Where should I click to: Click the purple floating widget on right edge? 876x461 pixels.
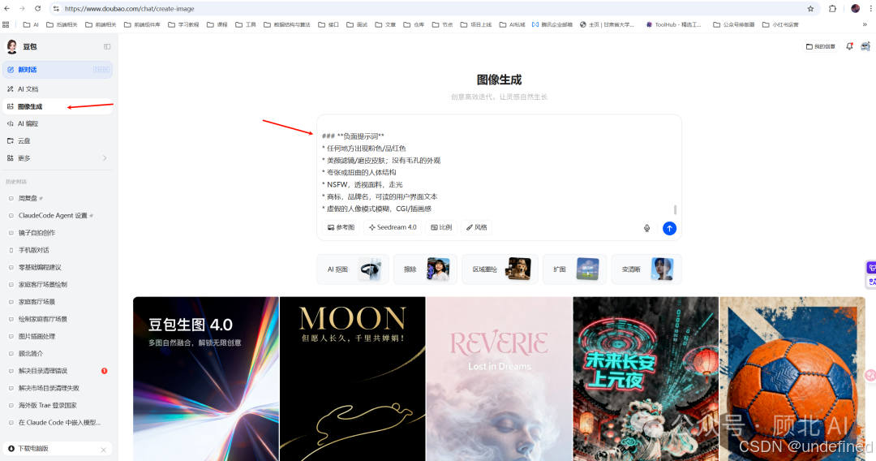(x=871, y=268)
